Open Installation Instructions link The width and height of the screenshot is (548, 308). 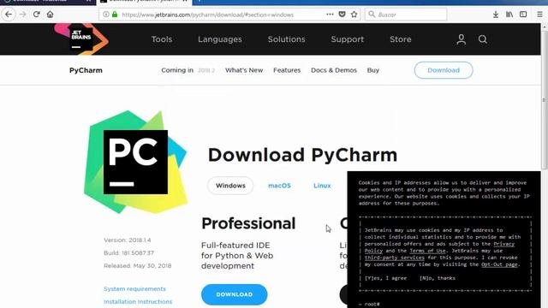138,301
